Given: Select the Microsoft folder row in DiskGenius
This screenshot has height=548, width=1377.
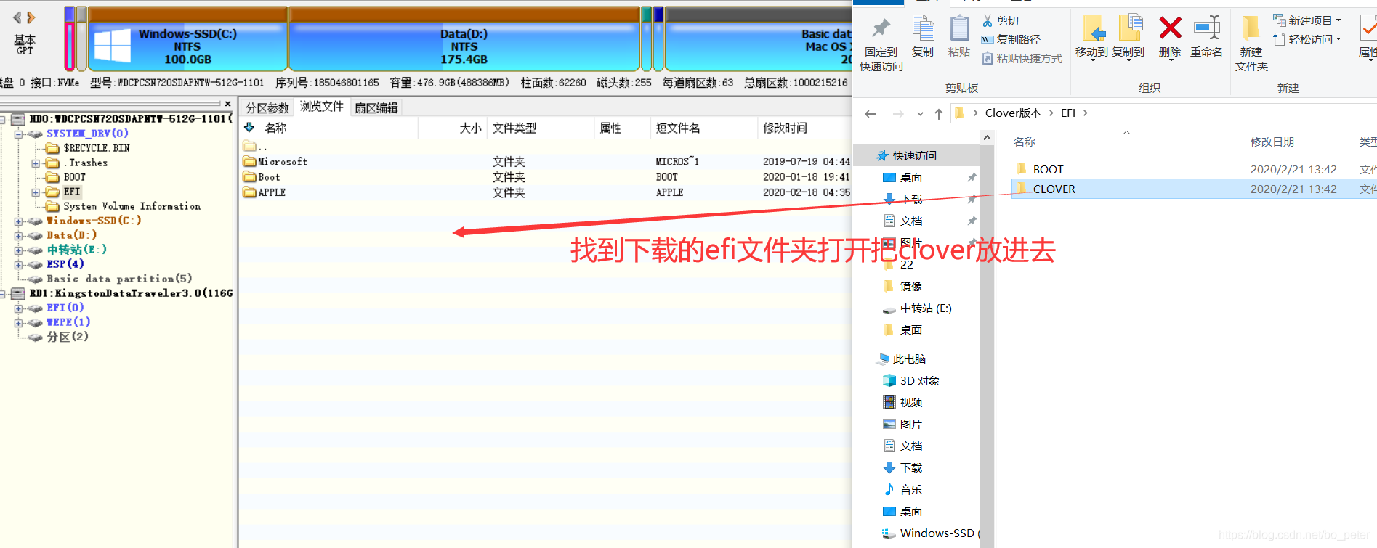Looking at the screenshot, I should pyautogui.click(x=545, y=162).
